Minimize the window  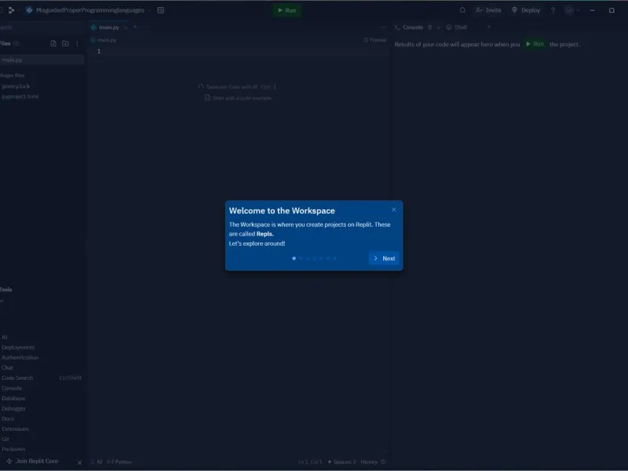(593, 10)
